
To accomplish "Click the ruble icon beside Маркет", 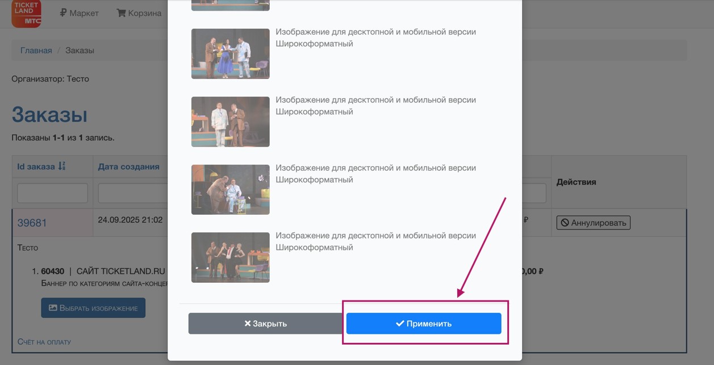I will (63, 12).
